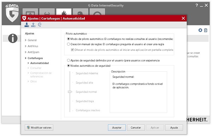Click the help question mark in main window
Viewport: 212px width, 137px height.
click(197, 5)
